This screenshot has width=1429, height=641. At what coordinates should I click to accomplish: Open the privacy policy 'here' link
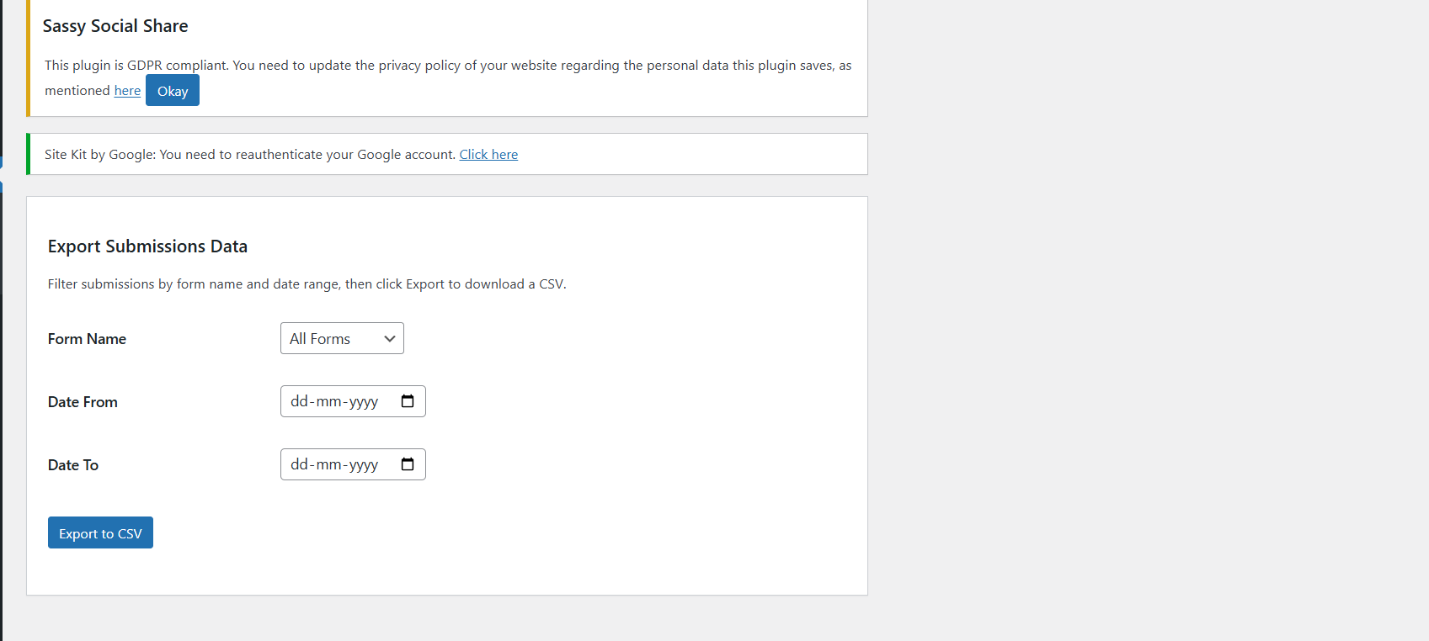[x=127, y=91]
